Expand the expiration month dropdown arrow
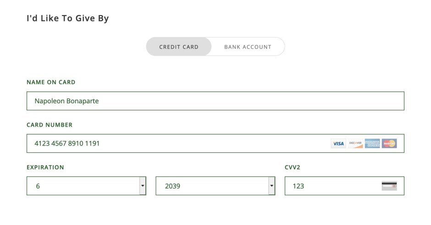Image resolution: width=431 pixels, height=225 pixels. pyautogui.click(x=143, y=186)
